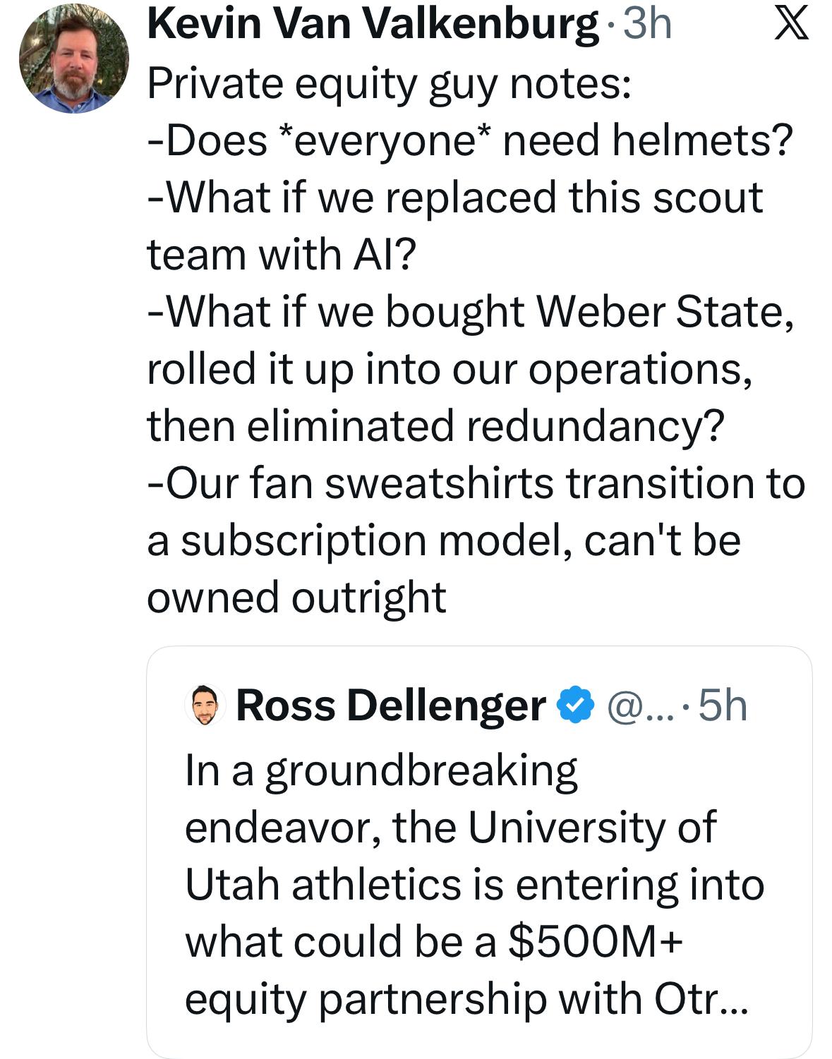Open Kevin Van Valkenburg's profile picture
Image resolution: width=832 pixels, height=1059 pixels.
click(73, 58)
